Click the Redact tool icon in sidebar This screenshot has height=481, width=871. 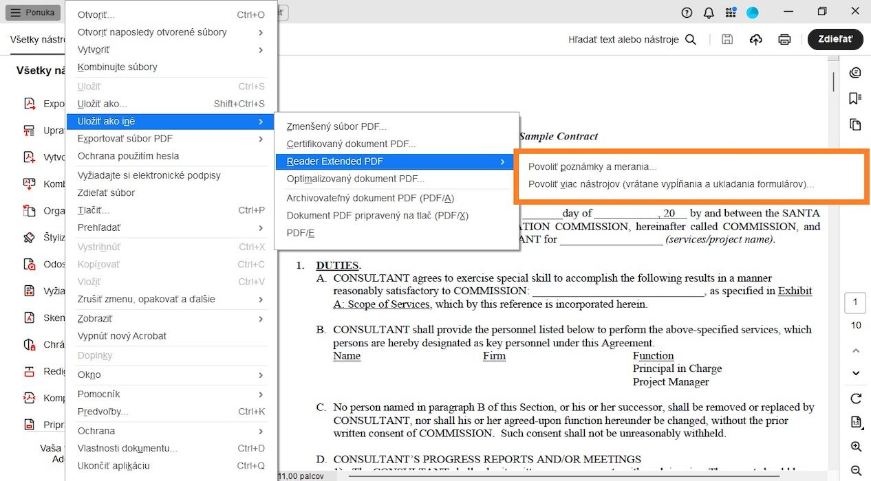tap(30, 371)
